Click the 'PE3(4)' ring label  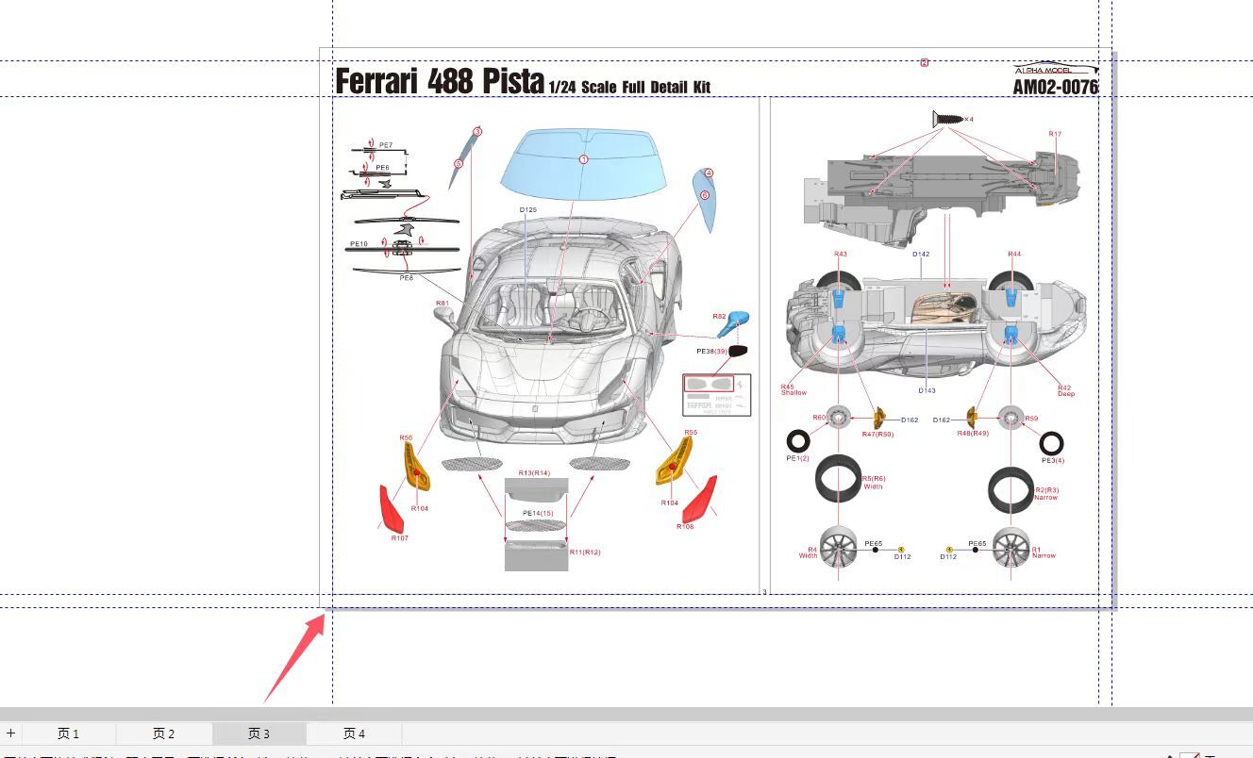click(1052, 460)
